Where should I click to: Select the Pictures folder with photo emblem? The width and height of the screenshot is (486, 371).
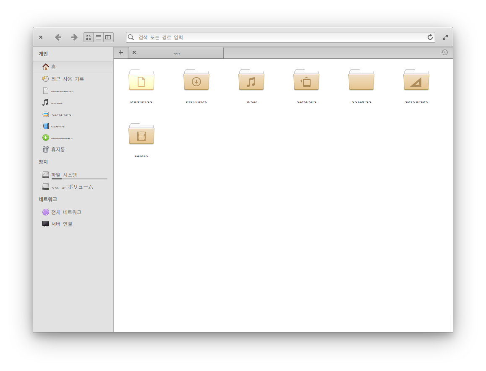[x=306, y=80]
